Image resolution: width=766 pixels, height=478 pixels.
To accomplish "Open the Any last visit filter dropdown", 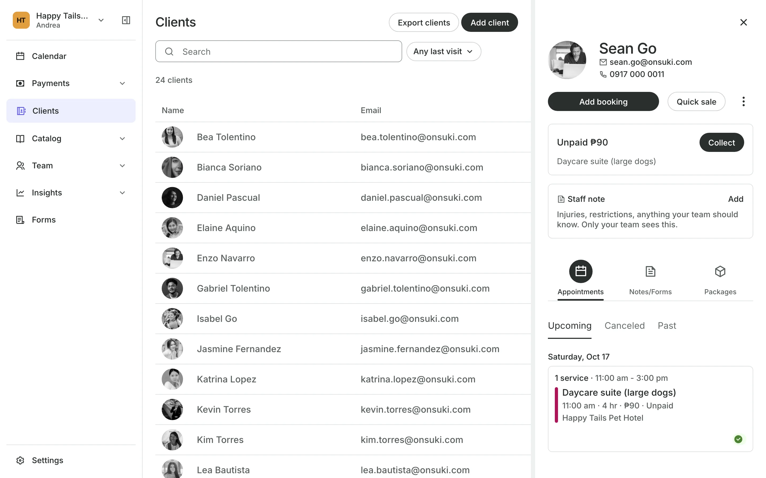I will point(443,52).
